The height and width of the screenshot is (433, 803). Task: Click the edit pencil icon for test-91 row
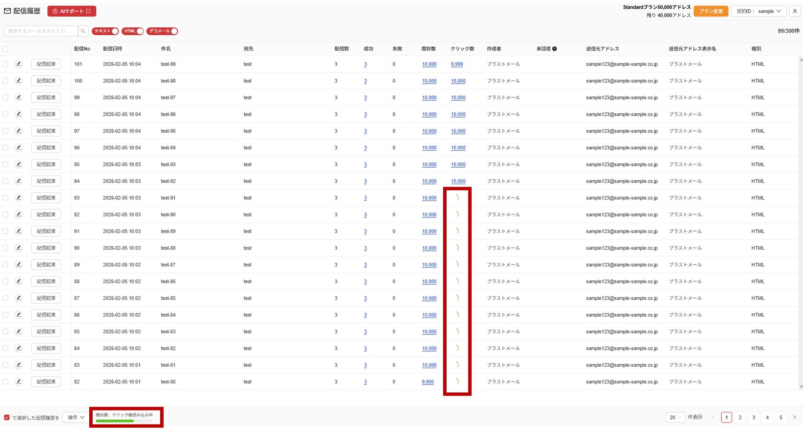18,198
